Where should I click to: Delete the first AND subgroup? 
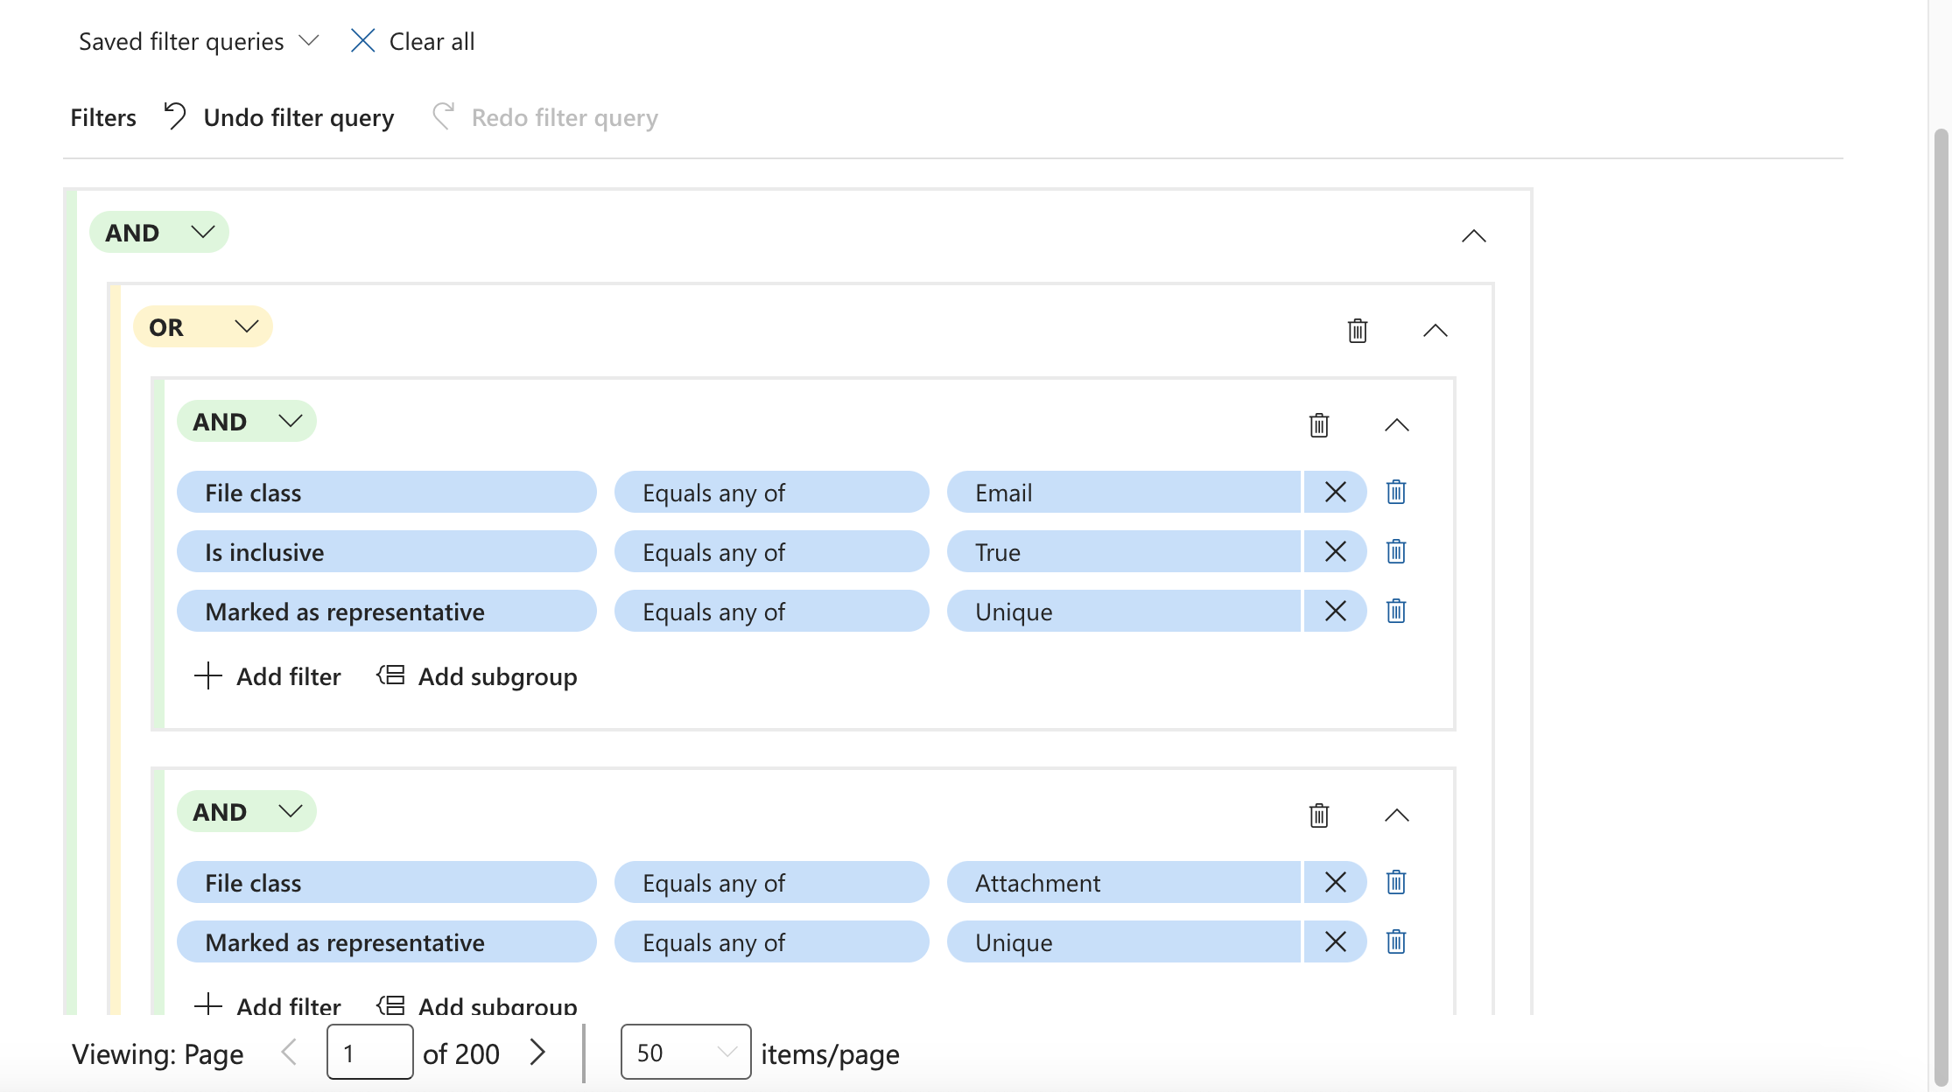[1318, 425]
